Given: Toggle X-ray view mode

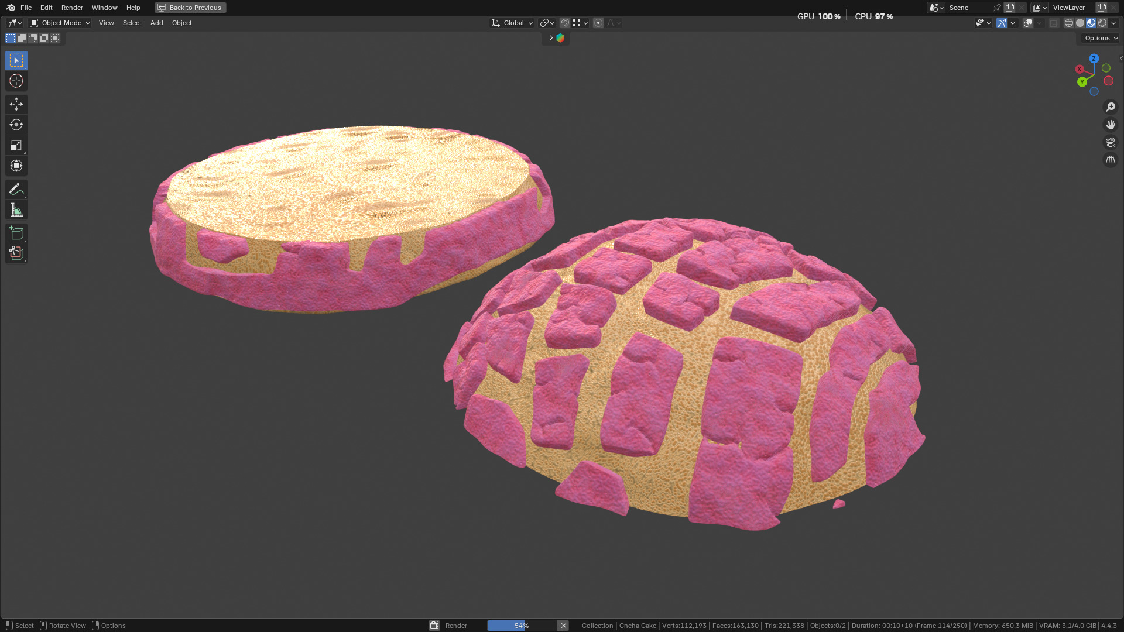Looking at the screenshot, I should pyautogui.click(x=1054, y=23).
